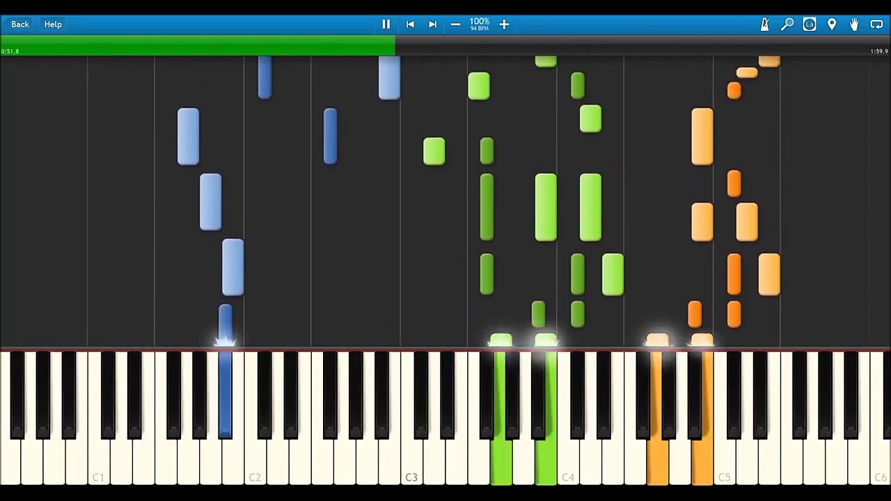Pause the song playback
The image size is (891, 501).
coord(386,24)
